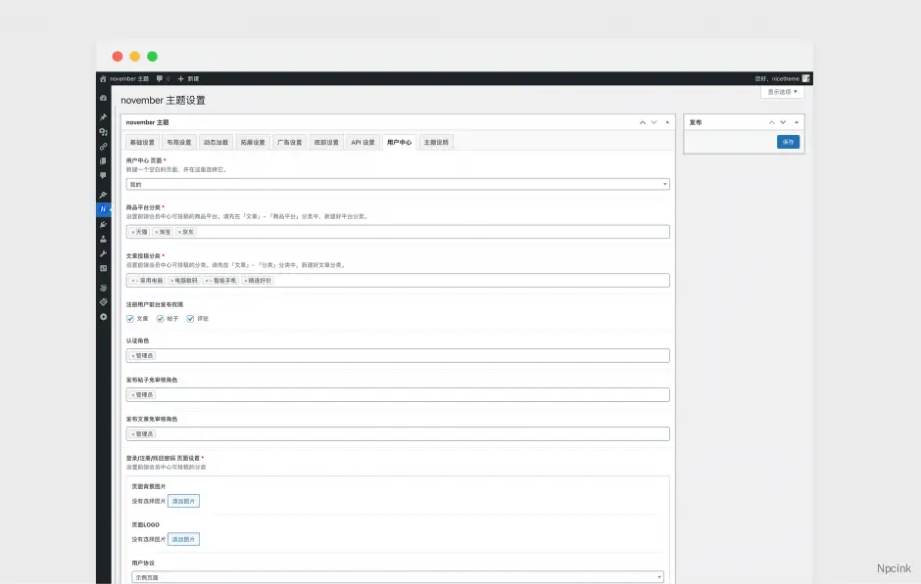Screen dimensions: 921x584
Task: Click 添加图片 under 页面背景图片
Action: 183,501
